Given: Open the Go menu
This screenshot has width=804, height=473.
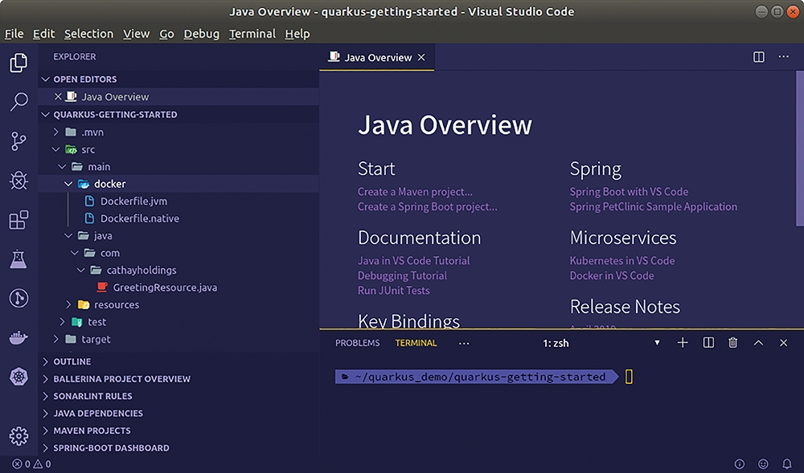Looking at the screenshot, I should 166,34.
